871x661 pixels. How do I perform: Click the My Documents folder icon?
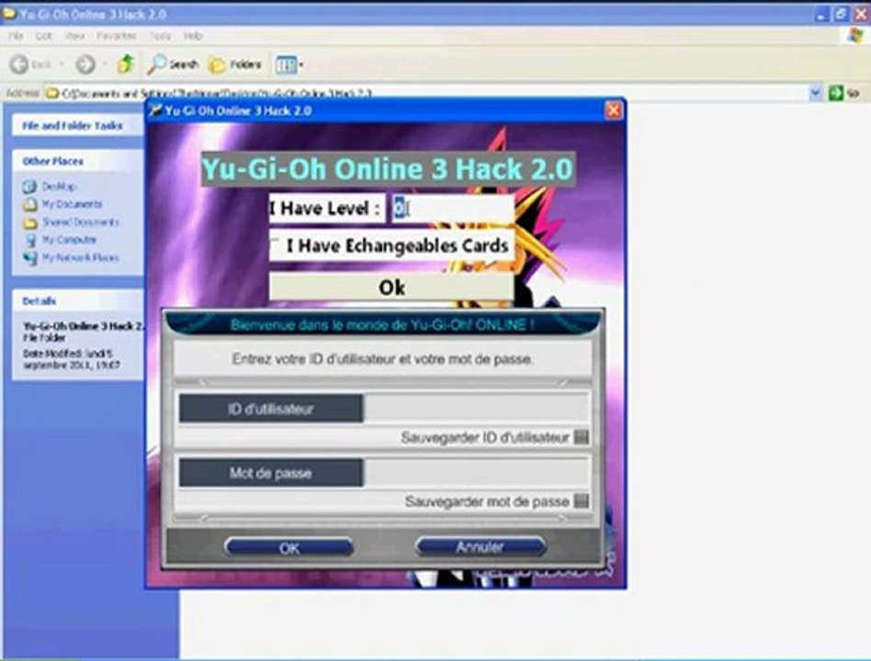[x=30, y=205]
